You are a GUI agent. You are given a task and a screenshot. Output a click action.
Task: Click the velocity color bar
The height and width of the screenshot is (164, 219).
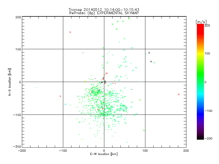pos(200,82)
